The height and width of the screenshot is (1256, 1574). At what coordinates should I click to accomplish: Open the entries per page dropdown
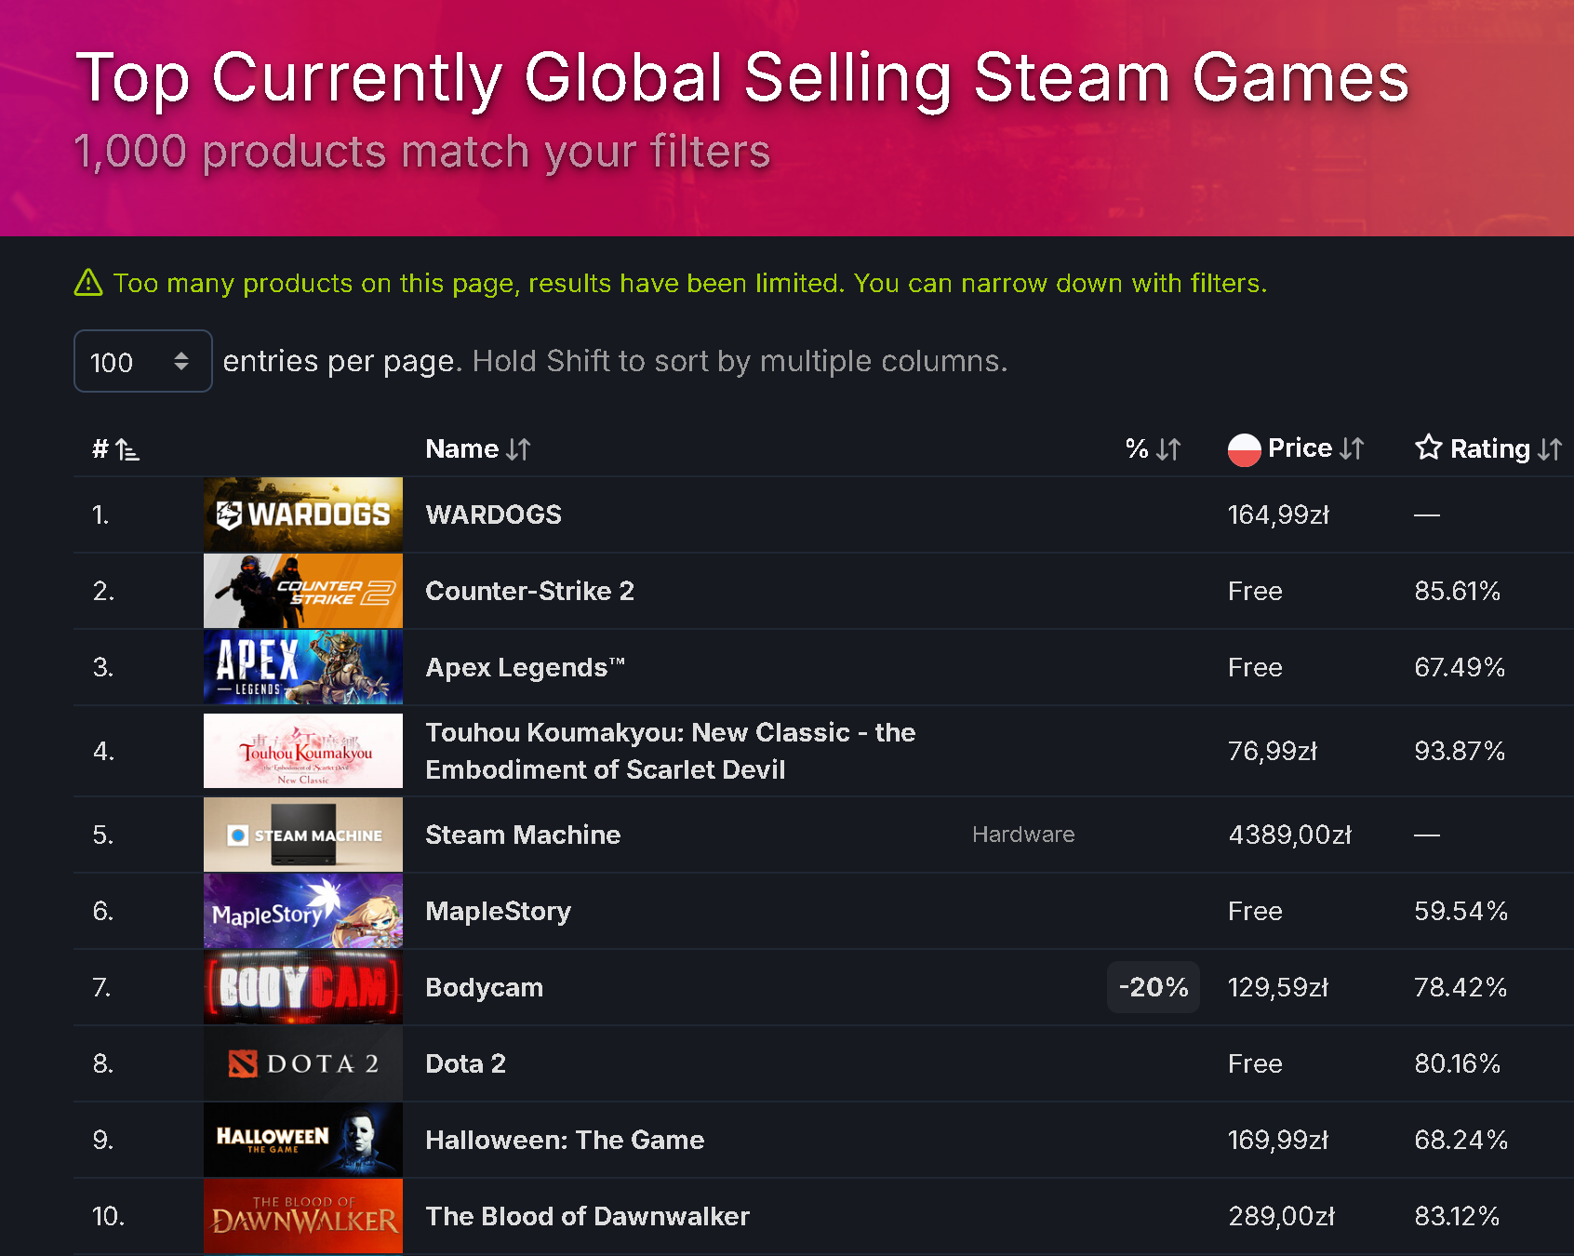142,361
